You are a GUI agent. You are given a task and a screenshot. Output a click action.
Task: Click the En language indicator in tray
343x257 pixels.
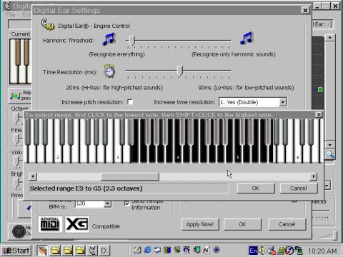[x=253, y=251]
